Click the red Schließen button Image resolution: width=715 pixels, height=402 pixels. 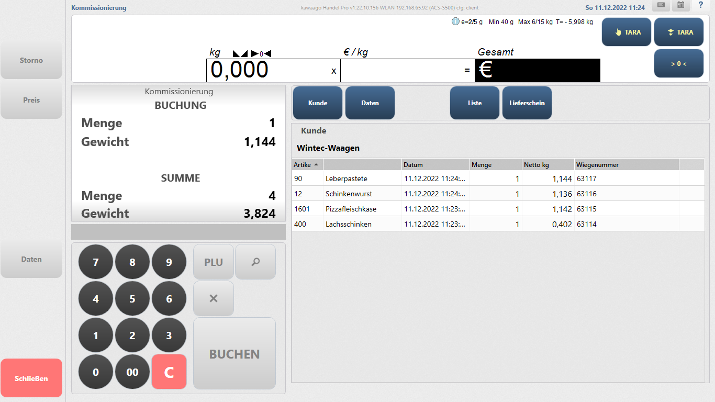point(31,378)
